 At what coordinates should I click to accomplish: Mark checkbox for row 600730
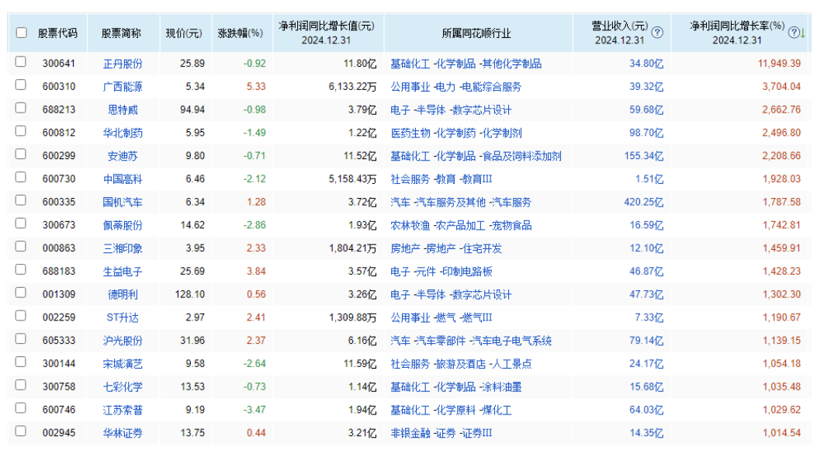(20, 177)
